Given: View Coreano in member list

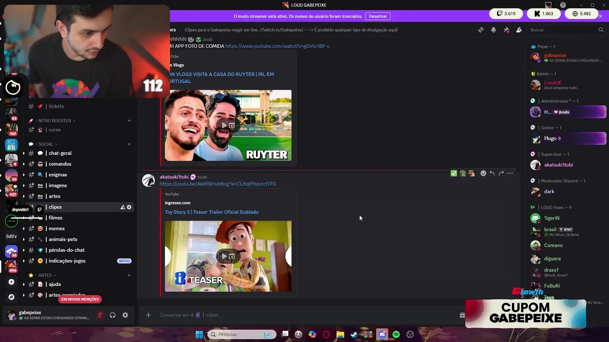Looking at the screenshot, I should click(x=568, y=245).
